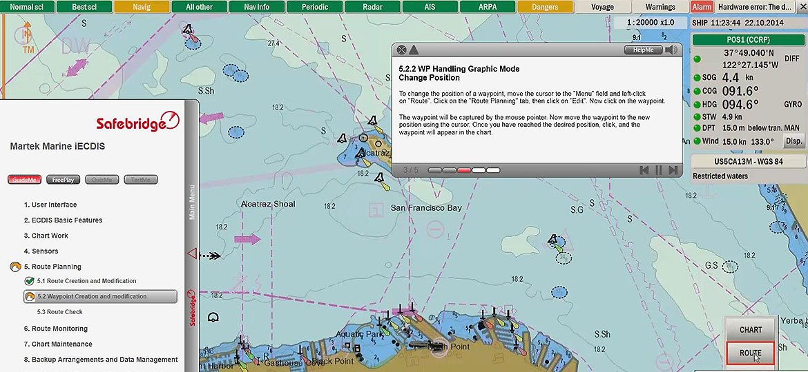Enable GuideMe training mode
Viewport: 808px width, 372px height.
(25, 180)
